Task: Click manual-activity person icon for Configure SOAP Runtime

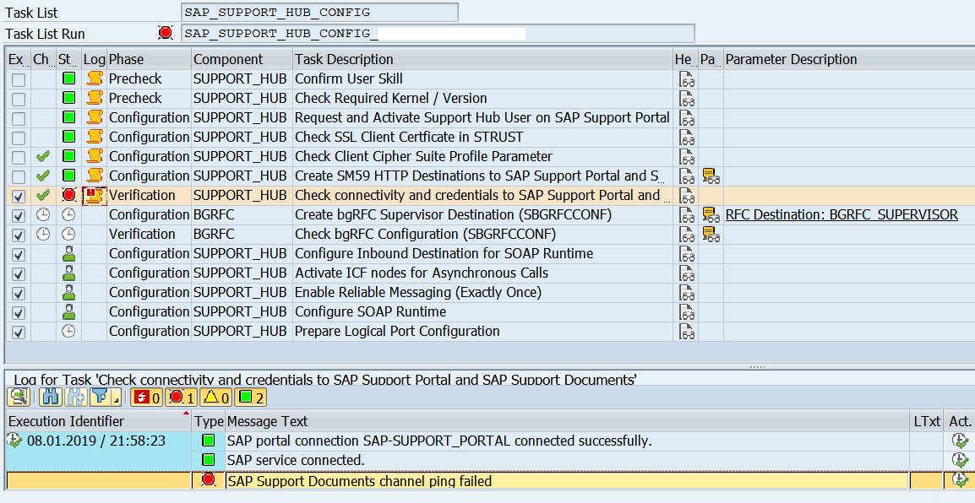Action: point(69,311)
